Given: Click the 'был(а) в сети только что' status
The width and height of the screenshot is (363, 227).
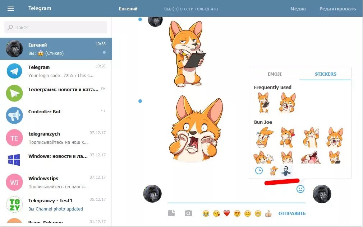Looking at the screenshot, I should click(191, 9).
